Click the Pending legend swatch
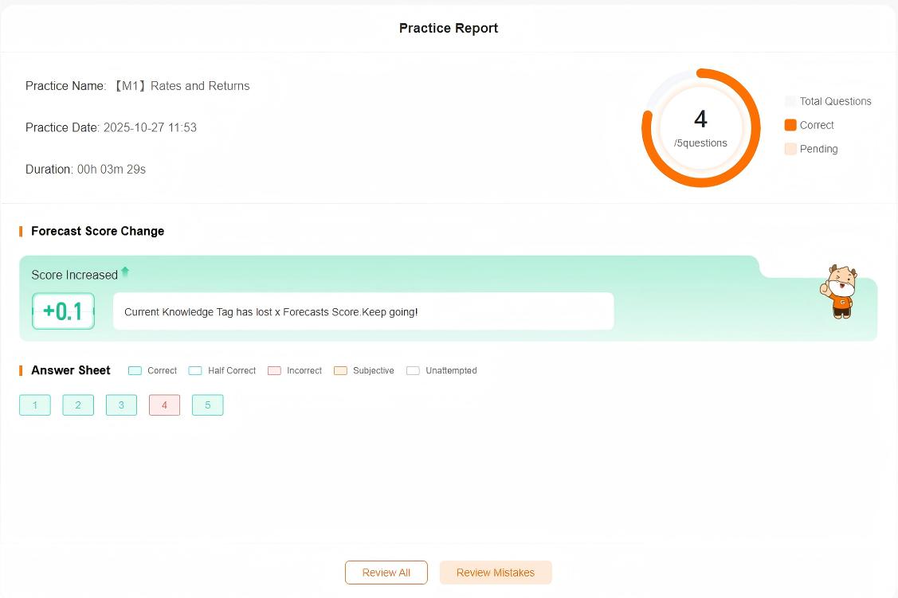Image resolution: width=898 pixels, height=598 pixels. 790,149
